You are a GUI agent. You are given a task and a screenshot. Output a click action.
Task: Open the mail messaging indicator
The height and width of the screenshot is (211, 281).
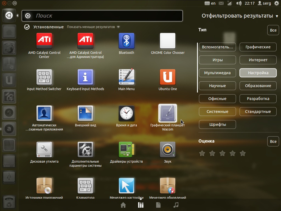pyautogui.click(x=221, y=3)
